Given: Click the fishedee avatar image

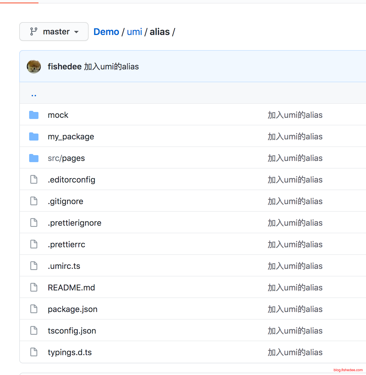Looking at the screenshot, I should [34, 66].
